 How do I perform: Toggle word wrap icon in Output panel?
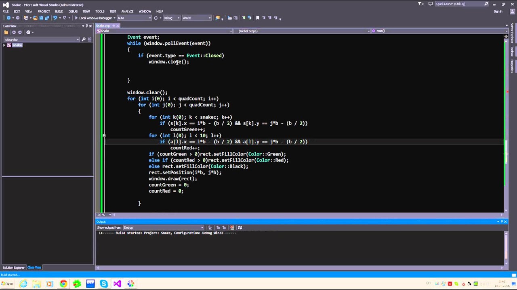tap(240, 228)
